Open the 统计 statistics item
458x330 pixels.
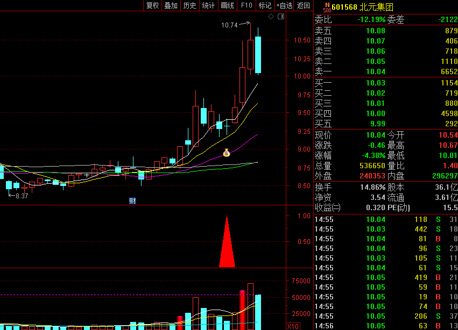click(208, 5)
